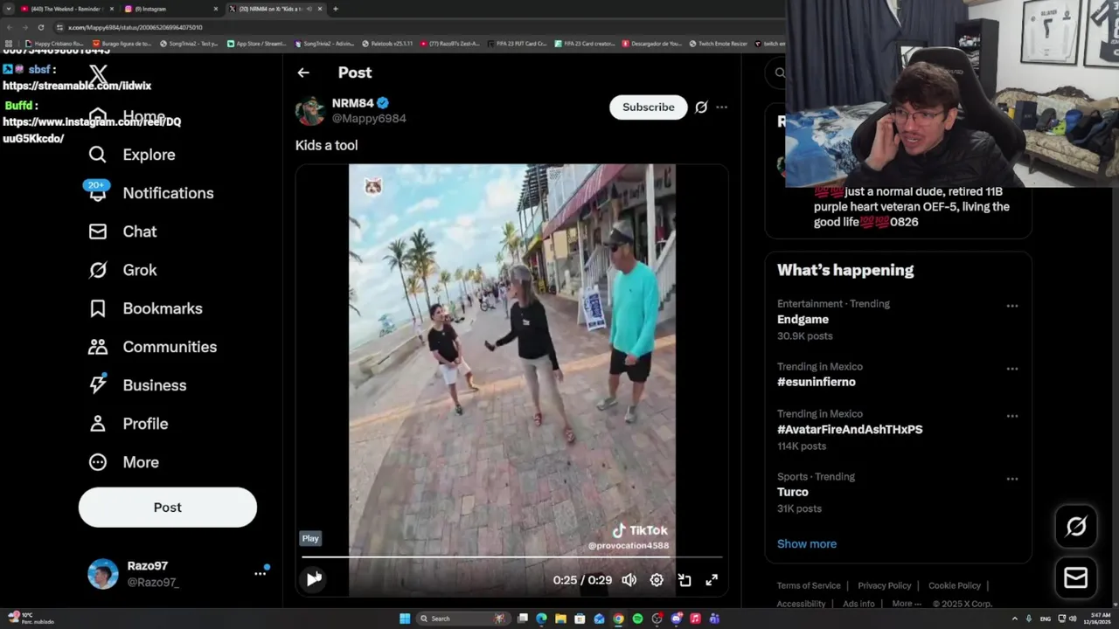Toggle picture-in-picture for the video
The height and width of the screenshot is (629, 1119).
point(685,580)
